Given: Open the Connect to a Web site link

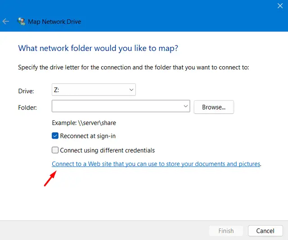Looking at the screenshot, I should [x=156, y=164].
